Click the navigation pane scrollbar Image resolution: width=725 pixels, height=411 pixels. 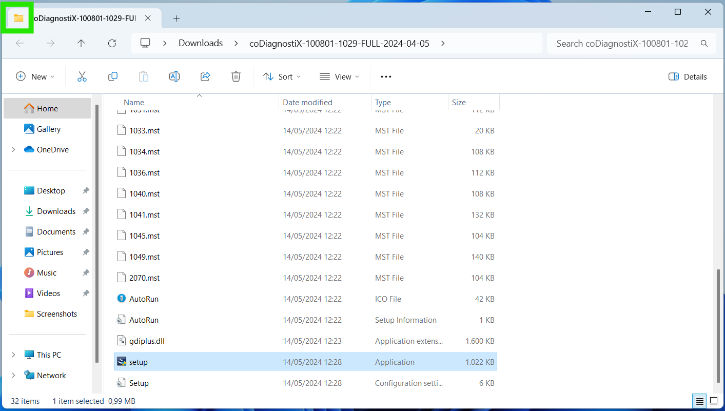[96, 233]
